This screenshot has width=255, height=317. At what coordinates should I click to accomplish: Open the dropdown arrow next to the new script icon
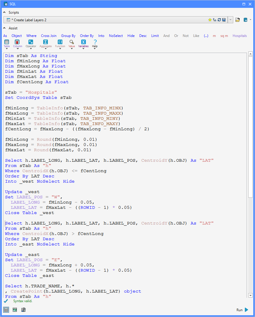250,20
